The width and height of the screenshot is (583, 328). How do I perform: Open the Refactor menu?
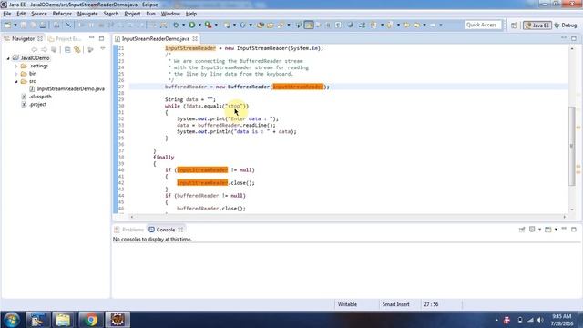point(62,14)
